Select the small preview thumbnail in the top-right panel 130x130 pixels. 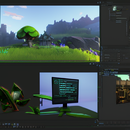coord(115,8)
